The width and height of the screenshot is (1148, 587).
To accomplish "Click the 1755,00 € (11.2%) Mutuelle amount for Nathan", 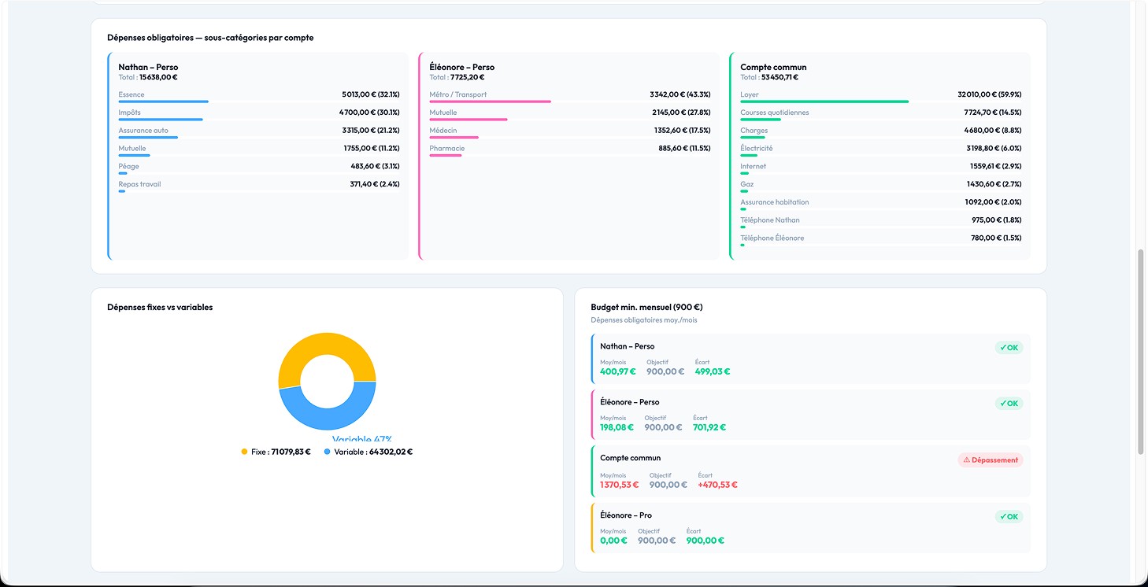I will tap(371, 149).
